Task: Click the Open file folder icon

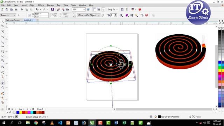Action: pos(7,9)
